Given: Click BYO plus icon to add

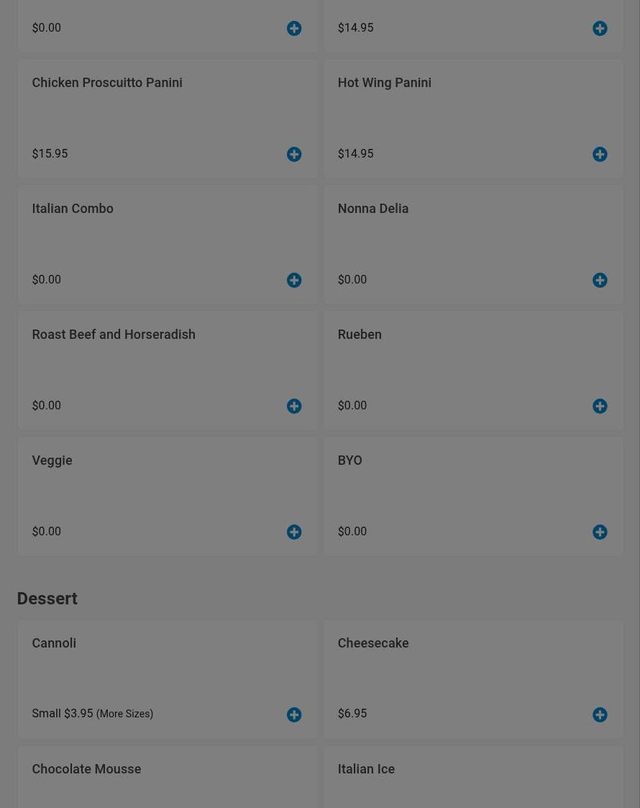Looking at the screenshot, I should coord(600,532).
